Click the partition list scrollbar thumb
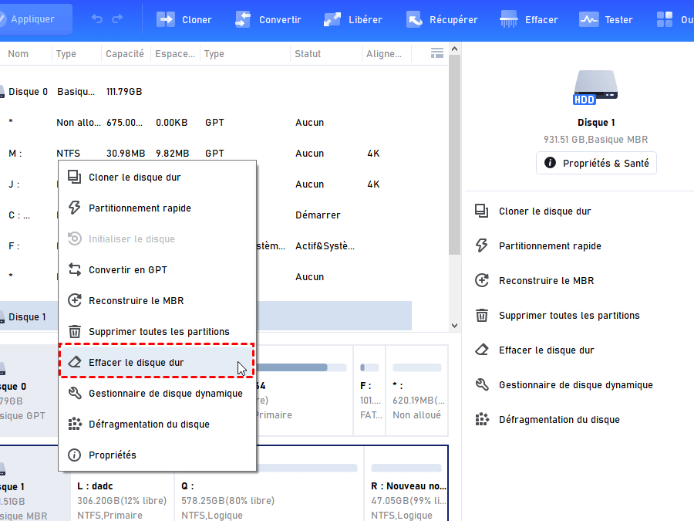The height and width of the screenshot is (521, 694). tap(454, 154)
